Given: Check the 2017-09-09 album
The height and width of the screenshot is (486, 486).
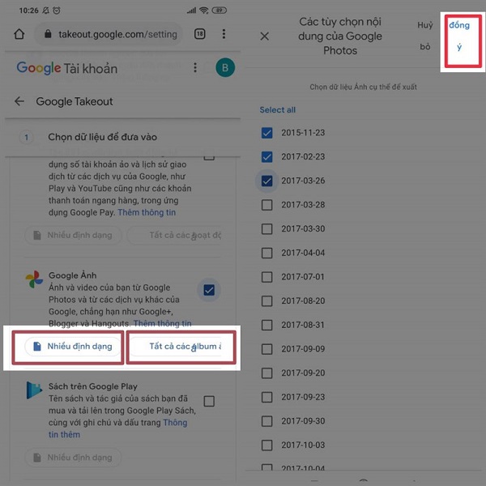Looking at the screenshot, I should pos(266,349).
